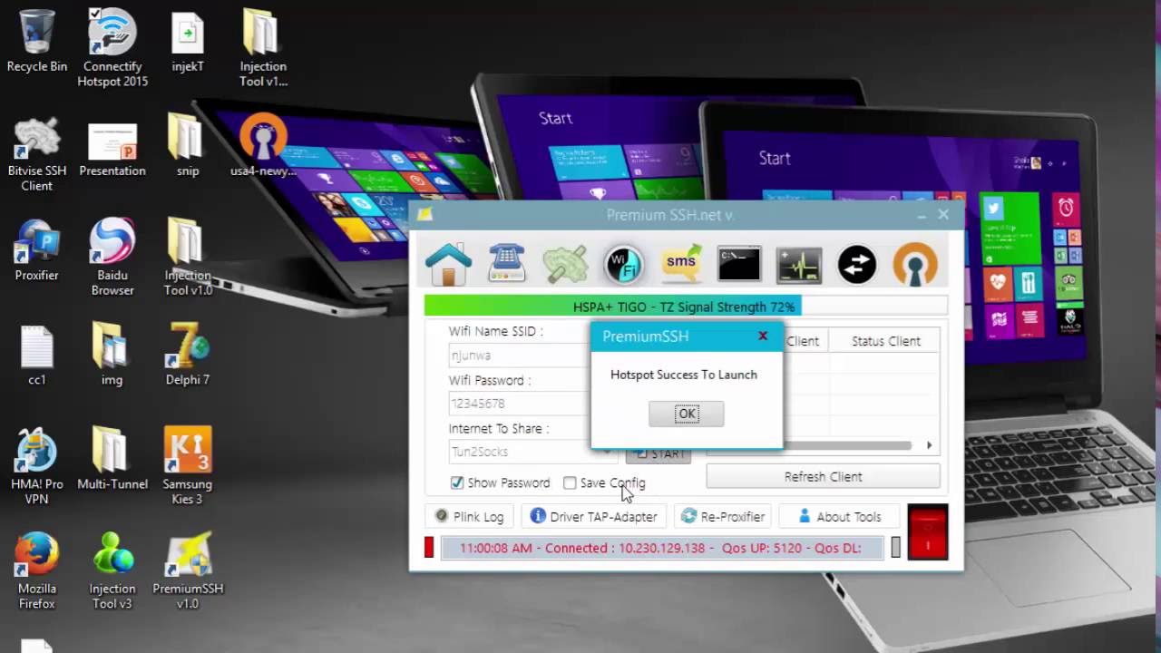
Task: Select the Multi-Tunnel folder
Action: click(112, 458)
